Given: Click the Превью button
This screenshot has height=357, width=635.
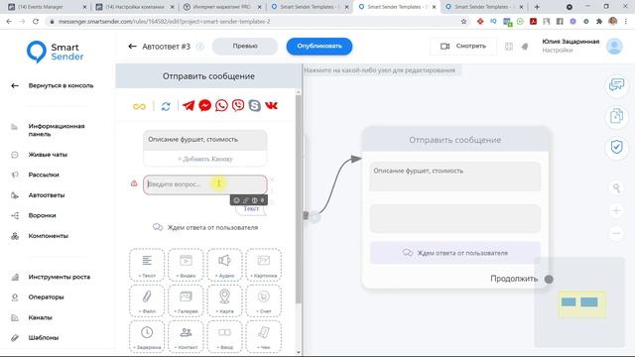Looking at the screenshot, I should click(245, 47).
